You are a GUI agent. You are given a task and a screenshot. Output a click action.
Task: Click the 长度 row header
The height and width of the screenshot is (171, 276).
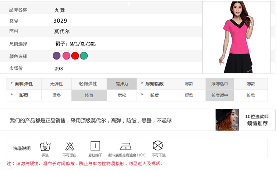click(155, 95)
